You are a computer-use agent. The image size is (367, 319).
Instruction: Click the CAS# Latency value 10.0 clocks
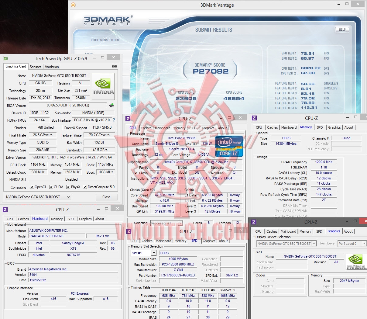pos(324,173)
